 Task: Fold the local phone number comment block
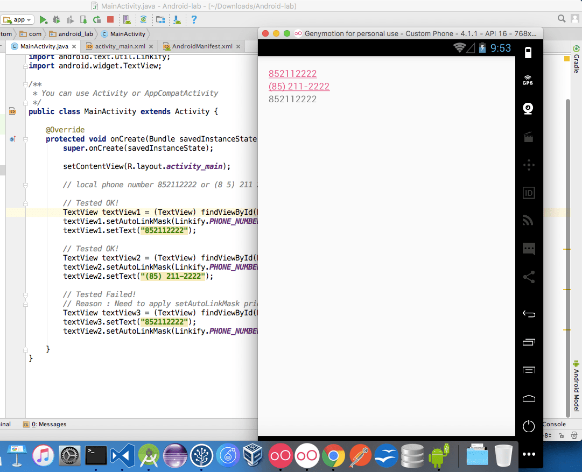25,185
